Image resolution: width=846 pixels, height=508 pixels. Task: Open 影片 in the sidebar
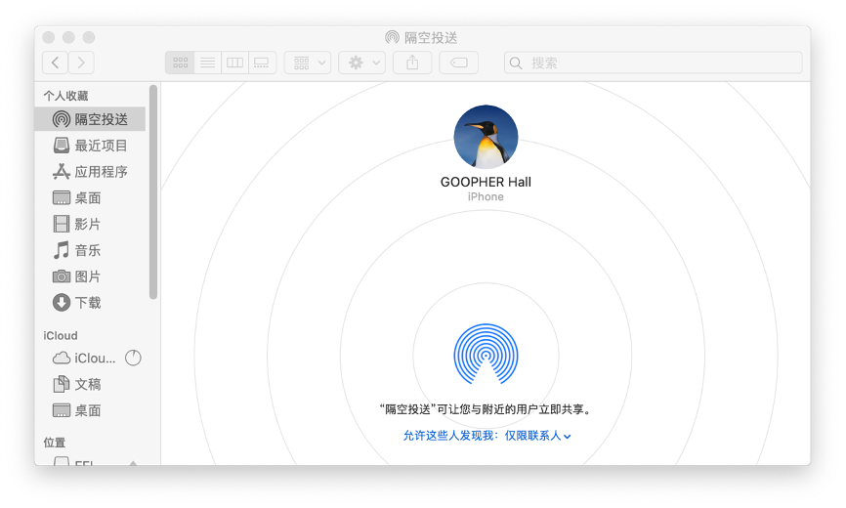[x=90, y=224]
